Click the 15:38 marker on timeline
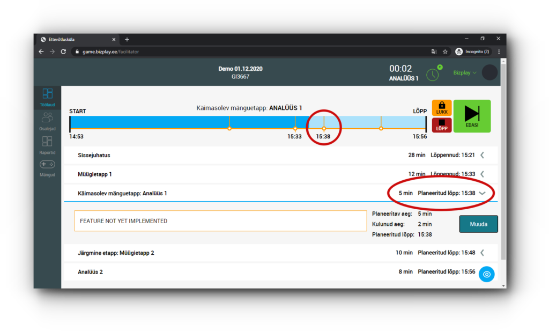 323,129
